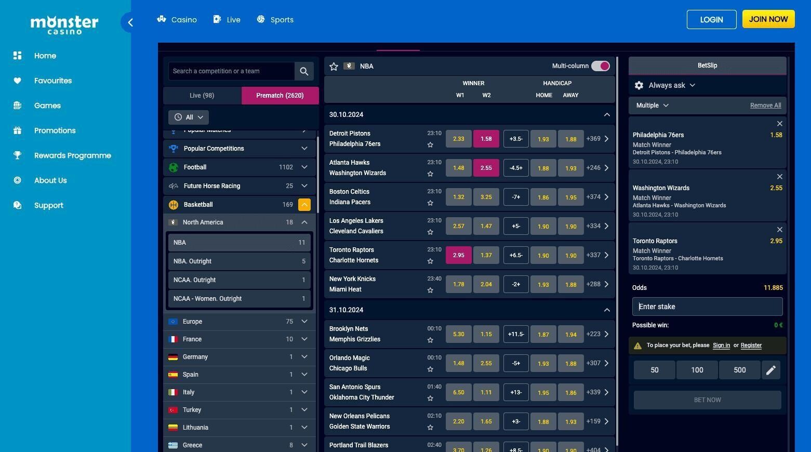Set quick stake to 500
The image size is (811, 452).
click(x=740, y=370)
